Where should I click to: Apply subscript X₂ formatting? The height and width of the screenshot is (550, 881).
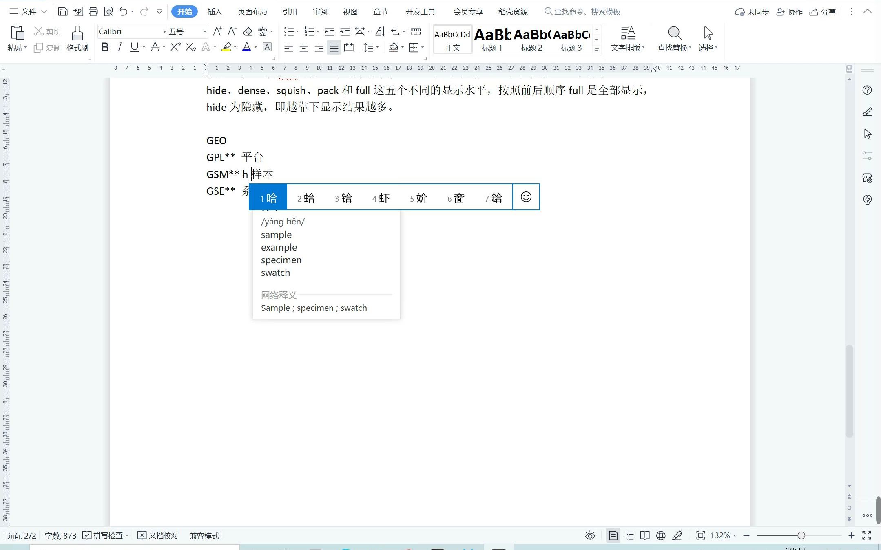tap(190, 47)
